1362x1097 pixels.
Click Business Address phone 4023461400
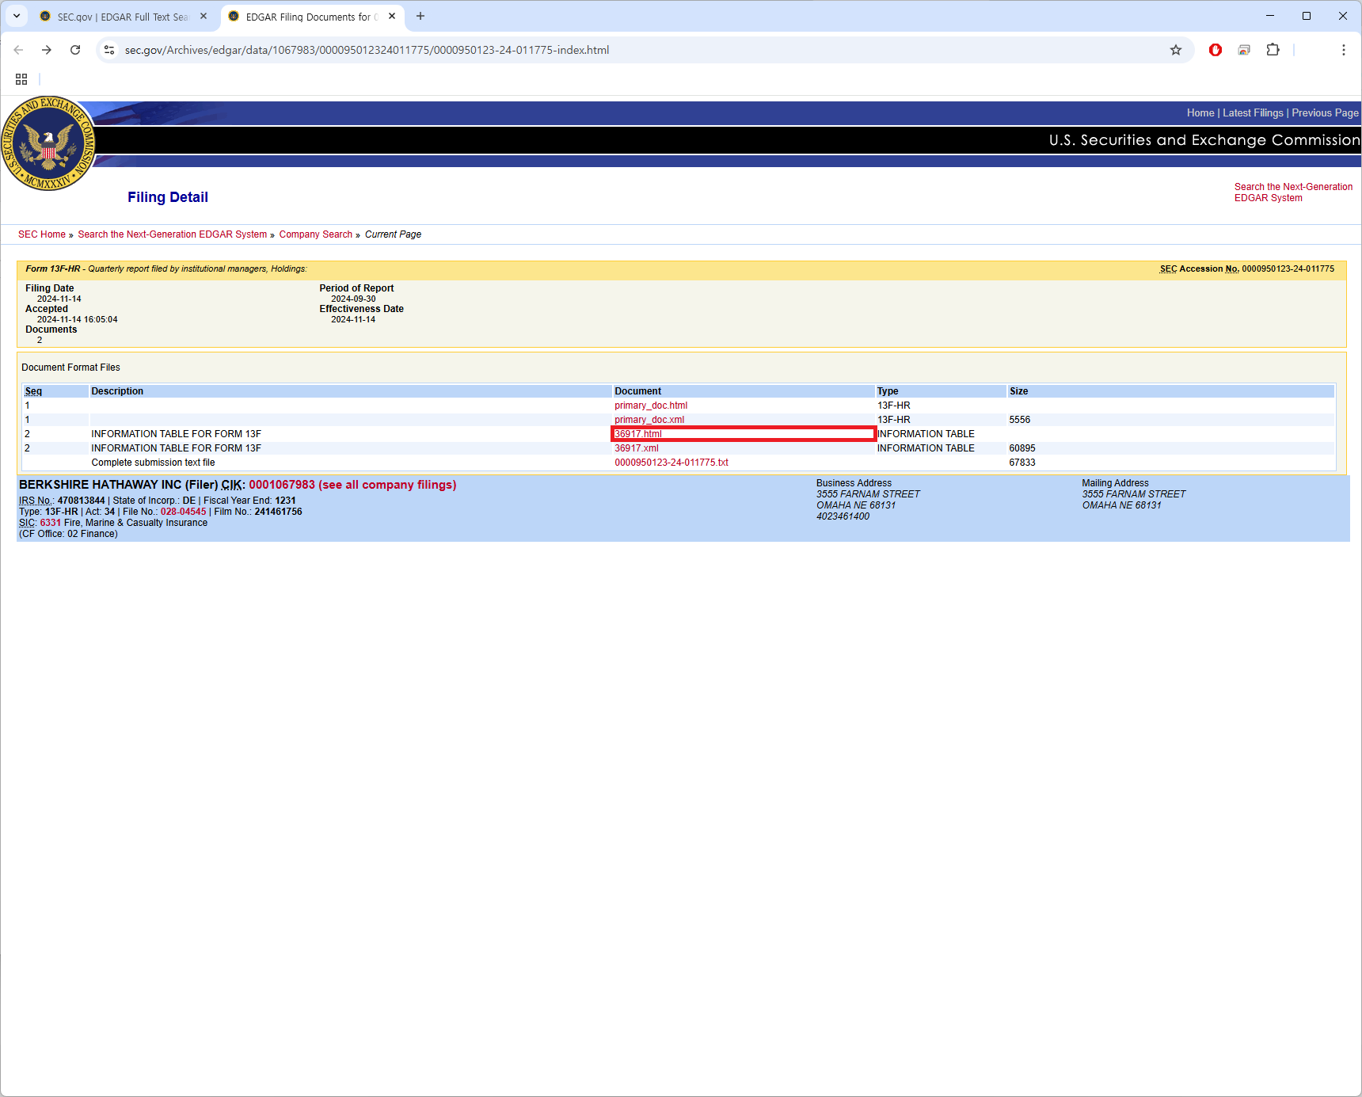[843, 516]
